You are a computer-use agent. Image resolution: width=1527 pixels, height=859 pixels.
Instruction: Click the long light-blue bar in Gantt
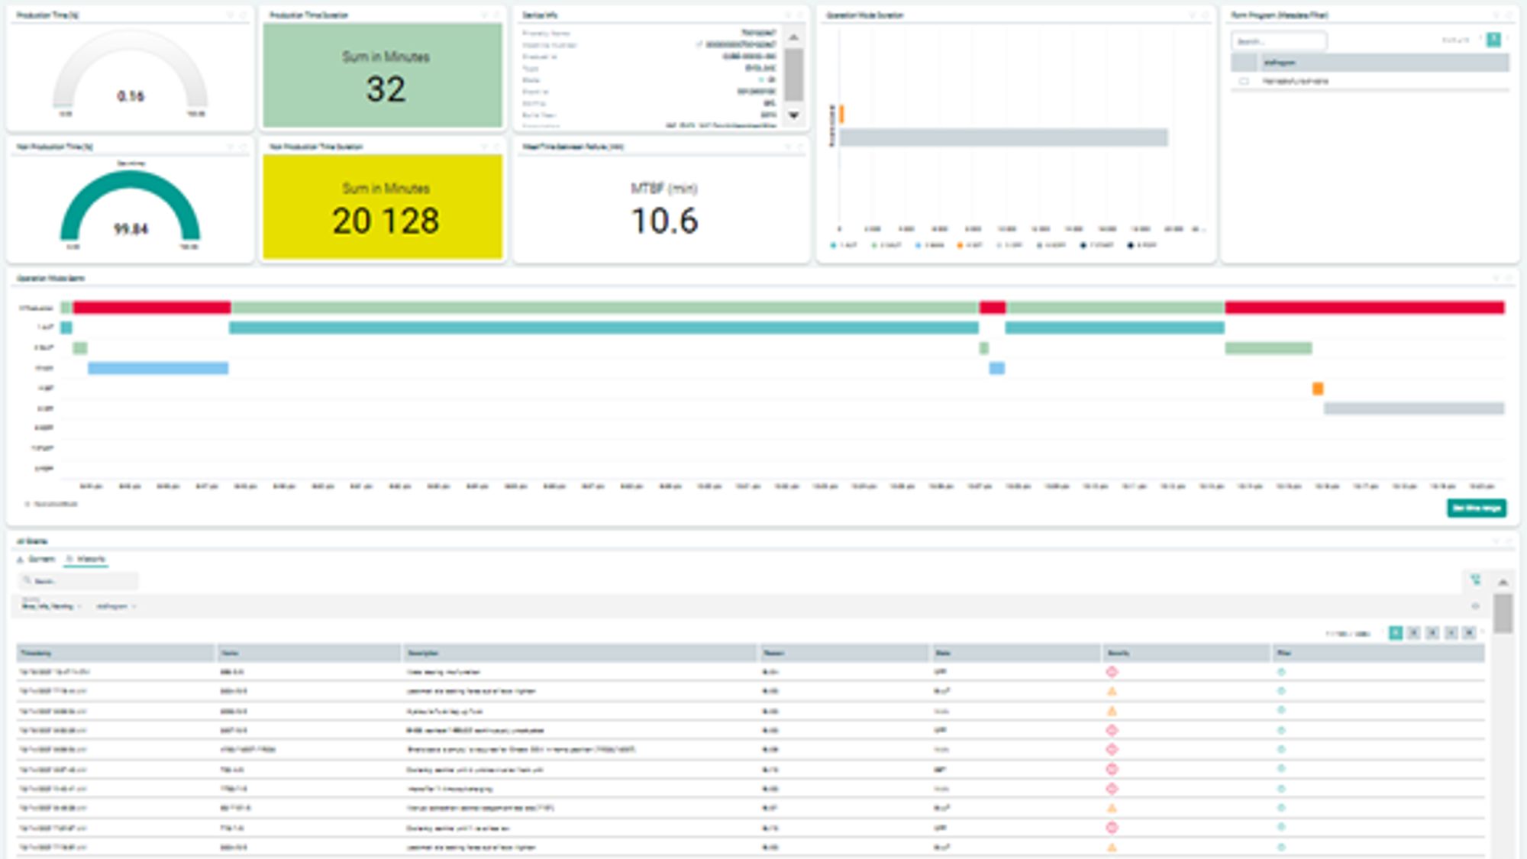pyautogui.click(x=158, y=368)
